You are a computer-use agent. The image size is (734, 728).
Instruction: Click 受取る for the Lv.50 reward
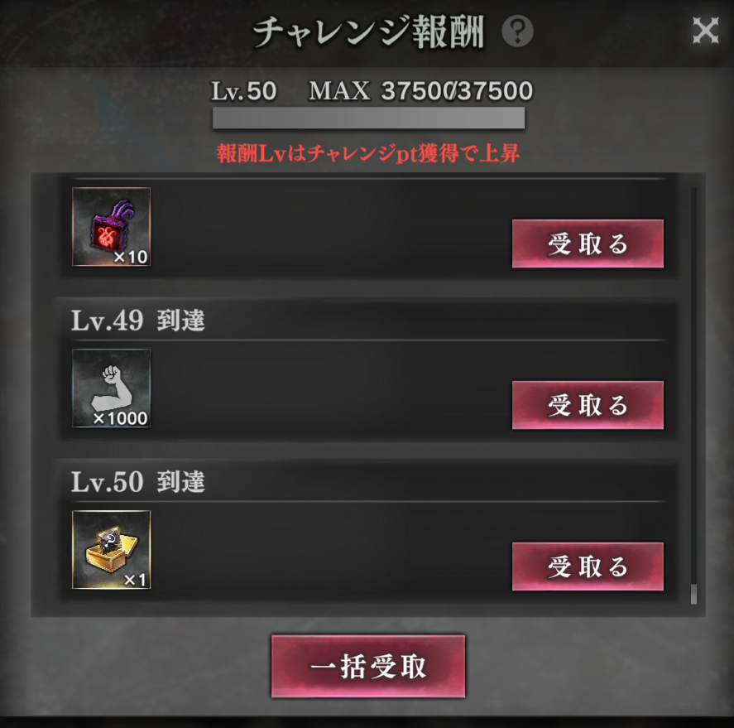click(588, 566)
